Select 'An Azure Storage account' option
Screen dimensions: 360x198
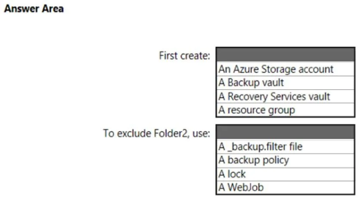(286, 69)
